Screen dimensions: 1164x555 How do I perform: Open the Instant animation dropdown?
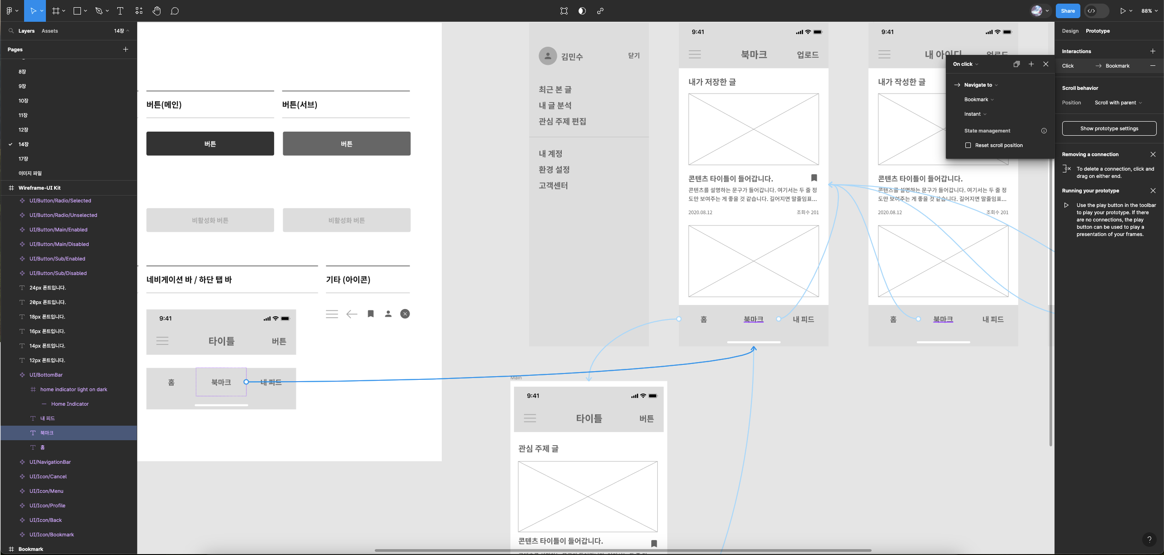[x=975, y=114]
